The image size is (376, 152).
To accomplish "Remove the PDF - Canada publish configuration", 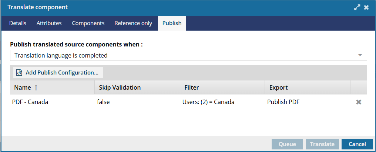I will [359, 102].
